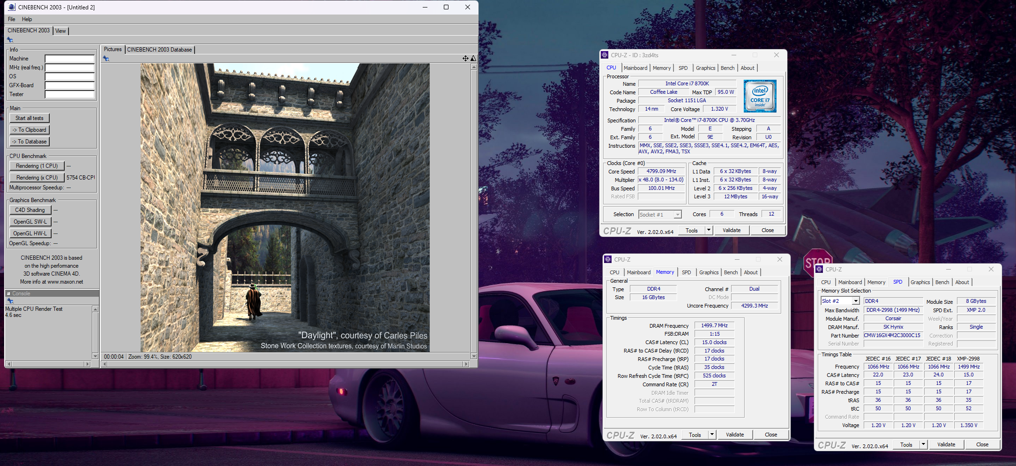Click the picture horizontal scrollbar right arrow
Screen dimensions: 1016x466
(466, 364)
